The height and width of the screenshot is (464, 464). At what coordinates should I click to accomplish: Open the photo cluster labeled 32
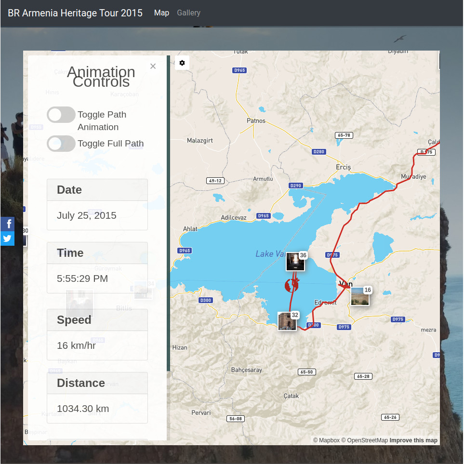point(287,321)
